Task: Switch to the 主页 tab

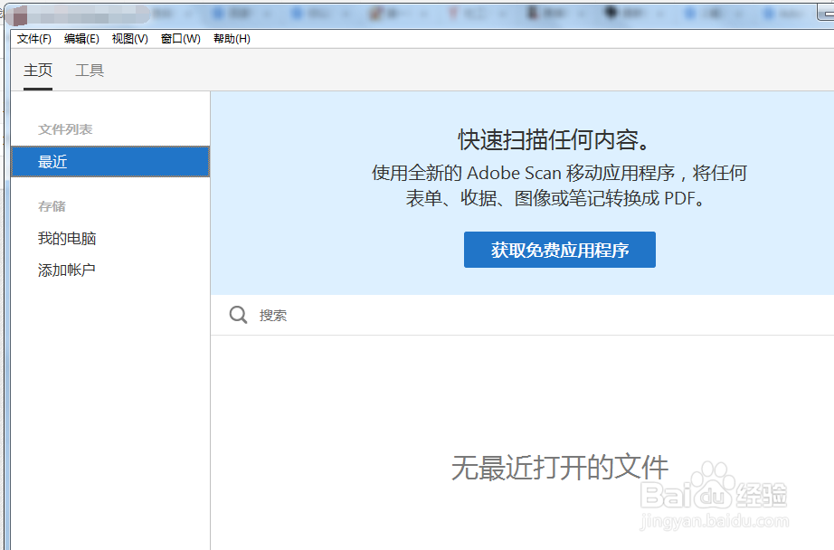Action: pos(38,71)
